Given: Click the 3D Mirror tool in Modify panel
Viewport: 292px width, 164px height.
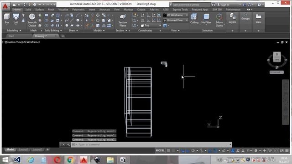Looking at the screenshot, I should pyautogui.click(x=87, y=15).
